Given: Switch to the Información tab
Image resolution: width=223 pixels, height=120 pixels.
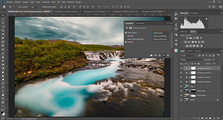Looking at the screenshot, I should tap(140, 23).
